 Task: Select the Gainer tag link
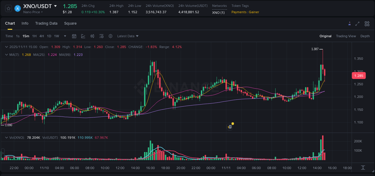pos(254,12)
